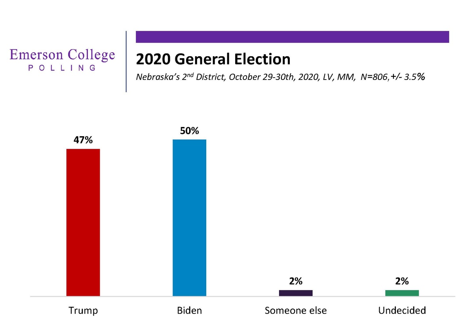Image resolution: width=475 pixels, height=329 pixels.
Task: Click the 47% data label
Action: pos(83,140)
